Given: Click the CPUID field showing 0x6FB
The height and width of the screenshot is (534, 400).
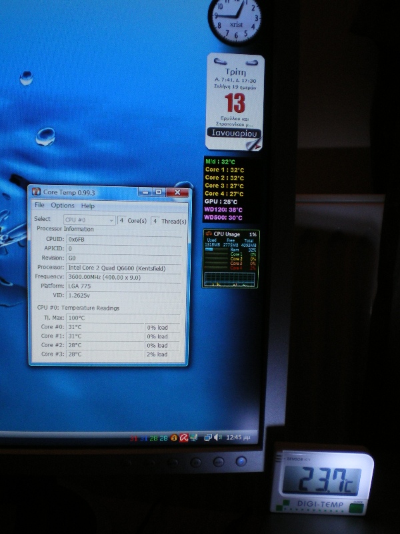Looking at the screenshot, I should 124,240.
